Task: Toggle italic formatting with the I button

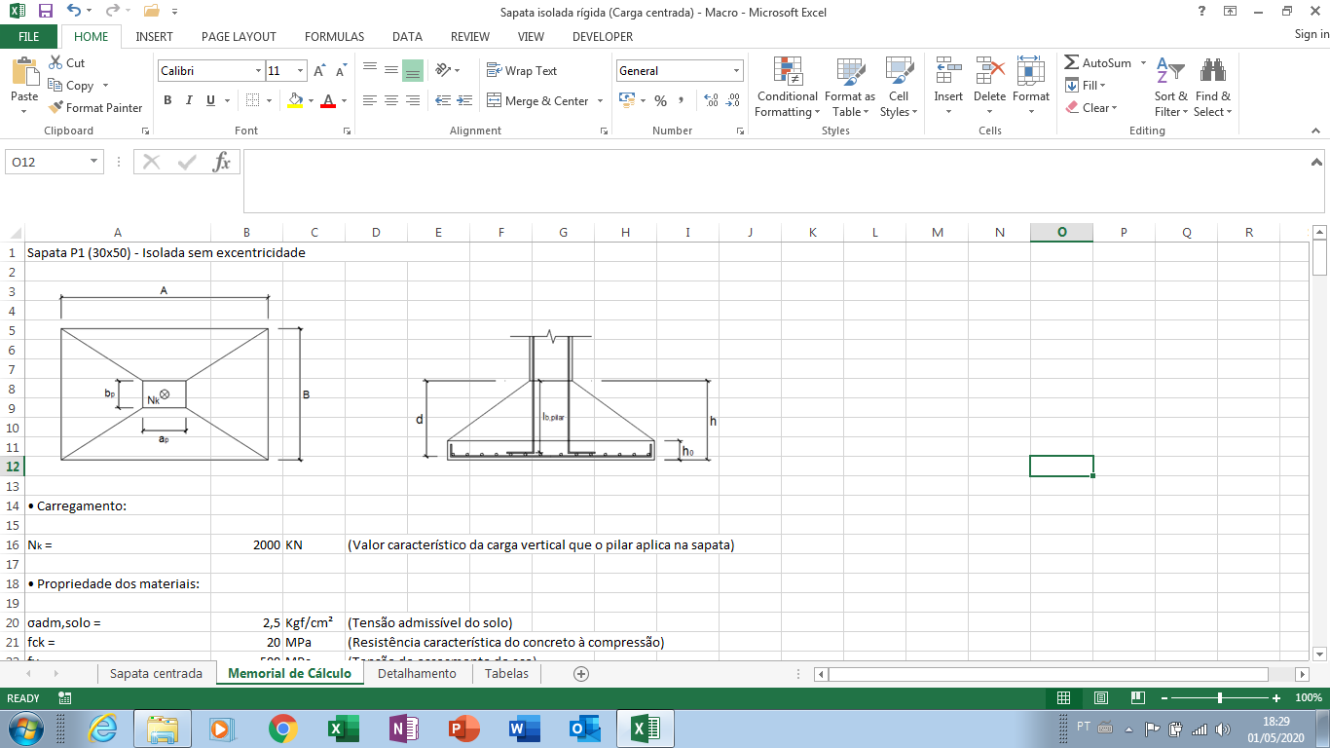Action: coord(189,100)
